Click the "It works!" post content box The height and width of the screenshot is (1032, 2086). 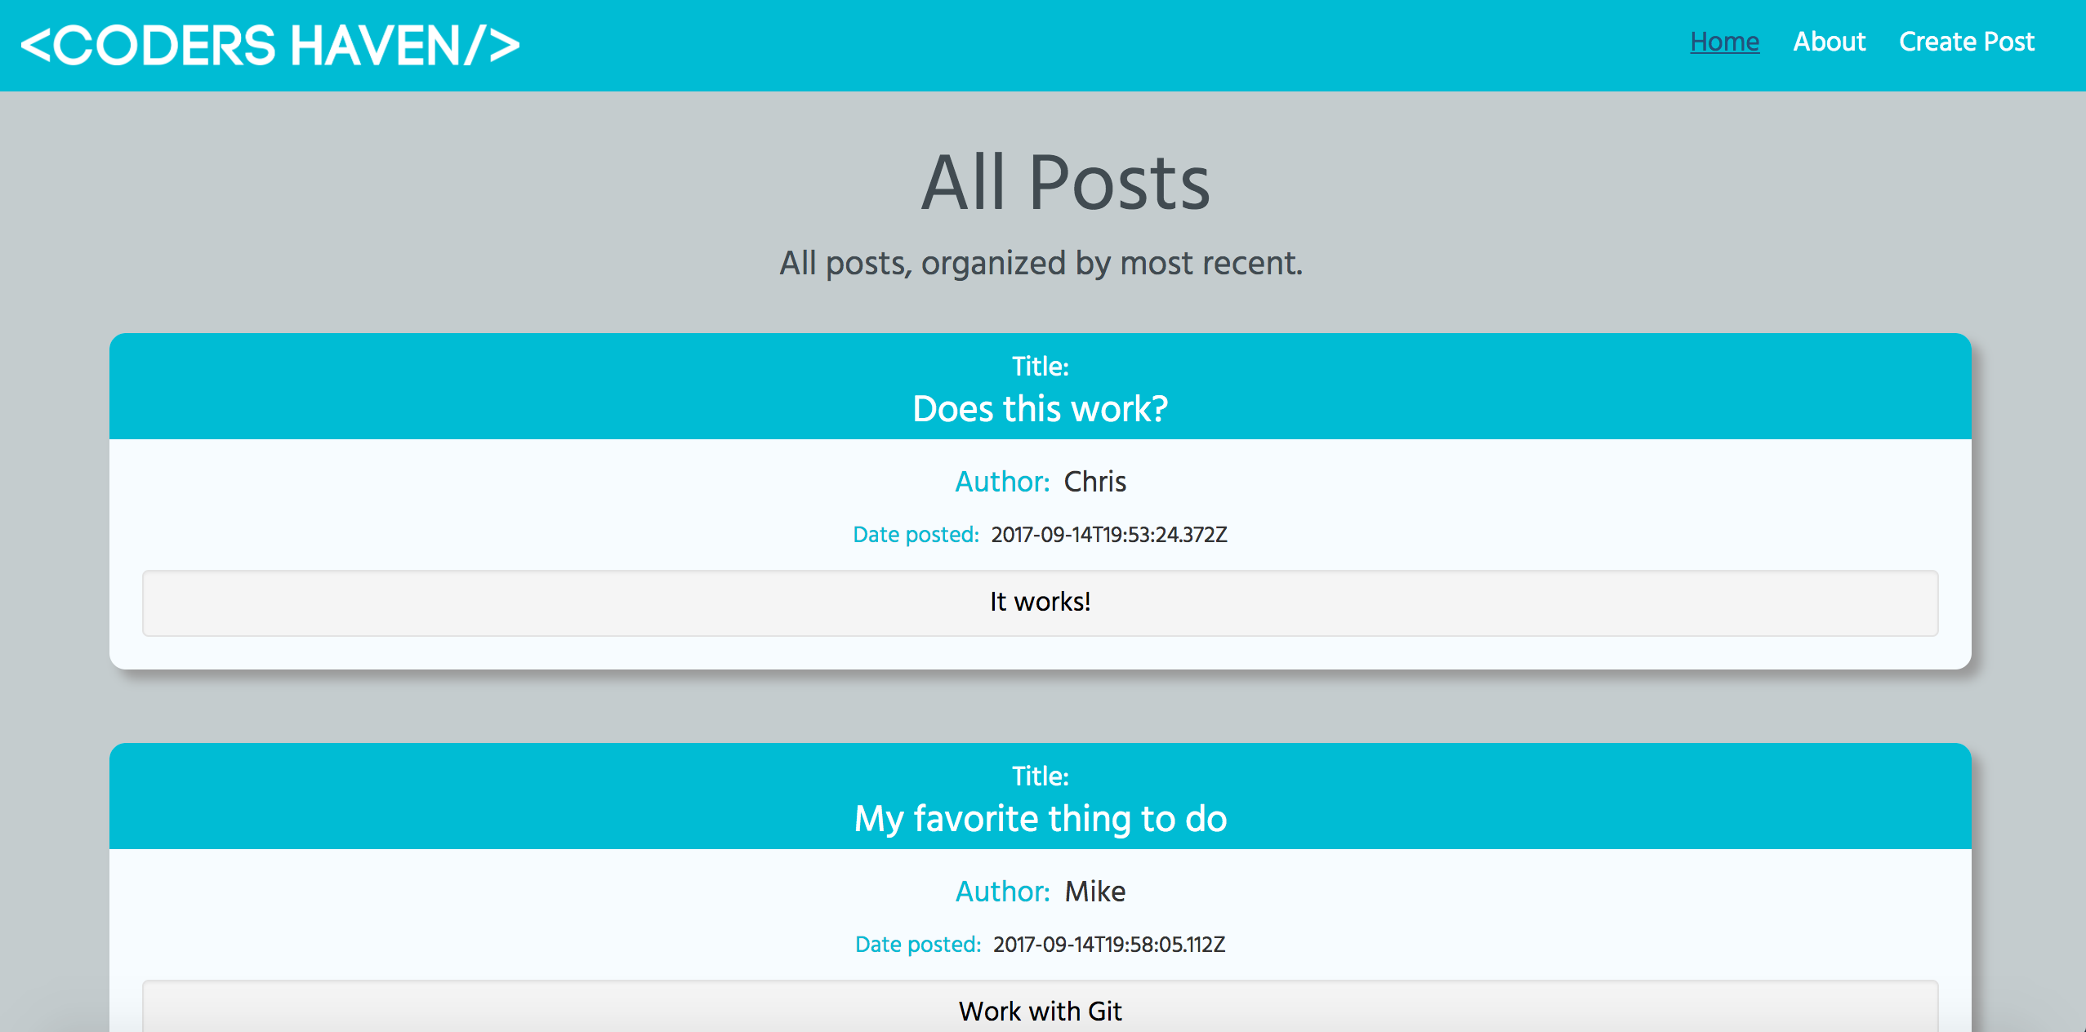click(1040, 603)
